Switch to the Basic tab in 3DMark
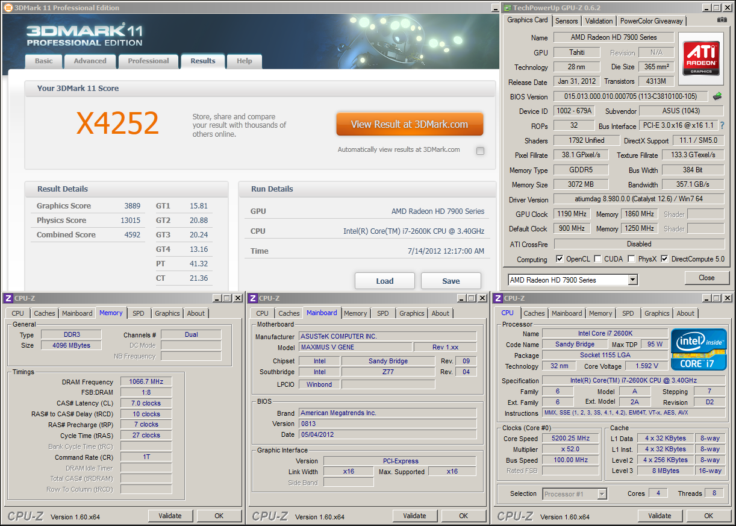 (x=43, y=61)
